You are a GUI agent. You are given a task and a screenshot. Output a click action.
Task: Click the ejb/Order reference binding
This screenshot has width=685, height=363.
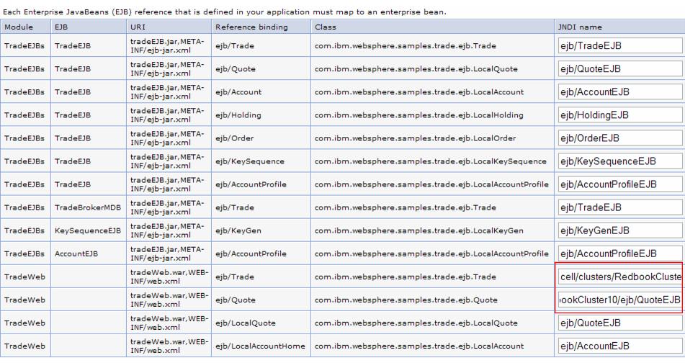[235, 138]
